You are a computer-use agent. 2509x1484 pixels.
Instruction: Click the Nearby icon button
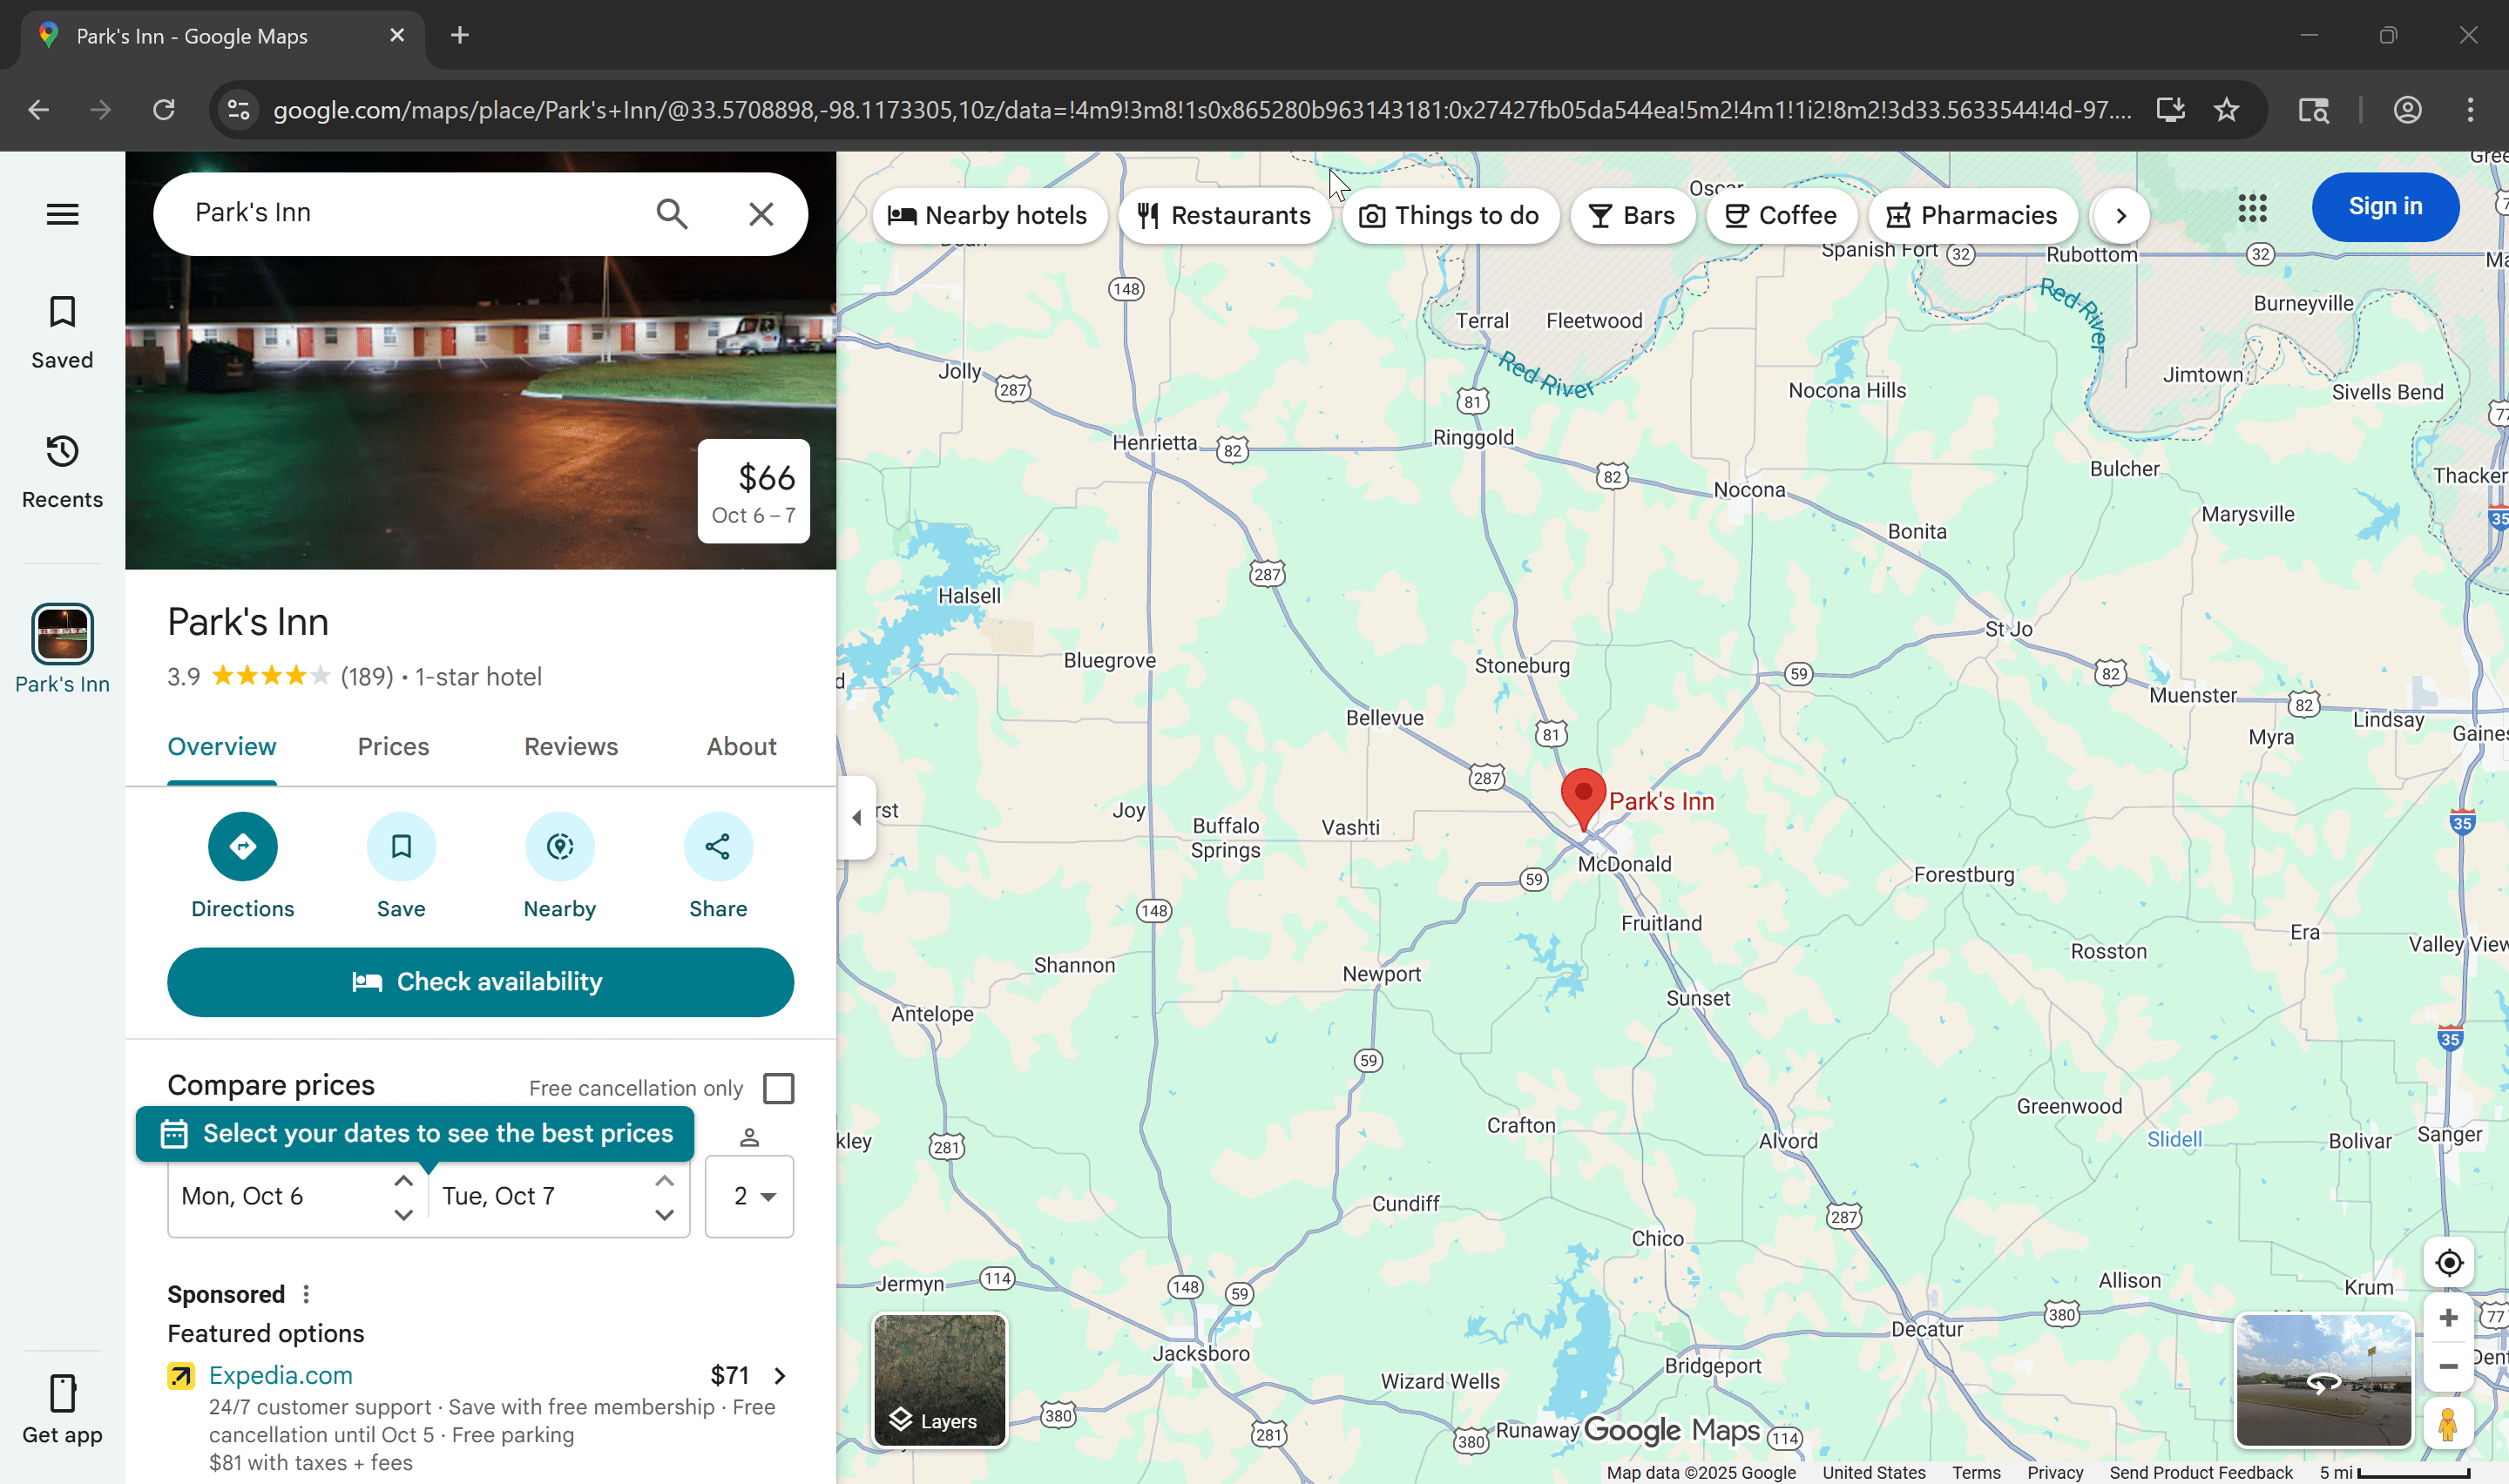559,846
